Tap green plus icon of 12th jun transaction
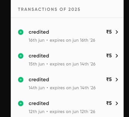Screen dimensions: 129x117 coord(21,103)
